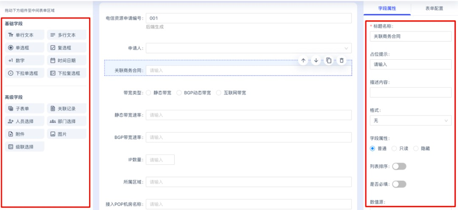
Task: Click the 高级字段 section heading
Action: pyautogui.click(x=14, y=97)
